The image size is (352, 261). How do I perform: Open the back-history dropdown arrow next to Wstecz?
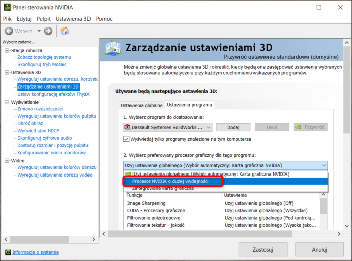pyautogui.click(x=39, y=31)
